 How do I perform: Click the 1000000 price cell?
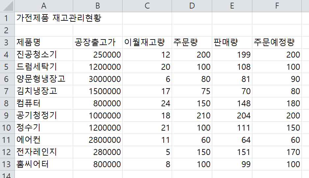click(98, 115)
